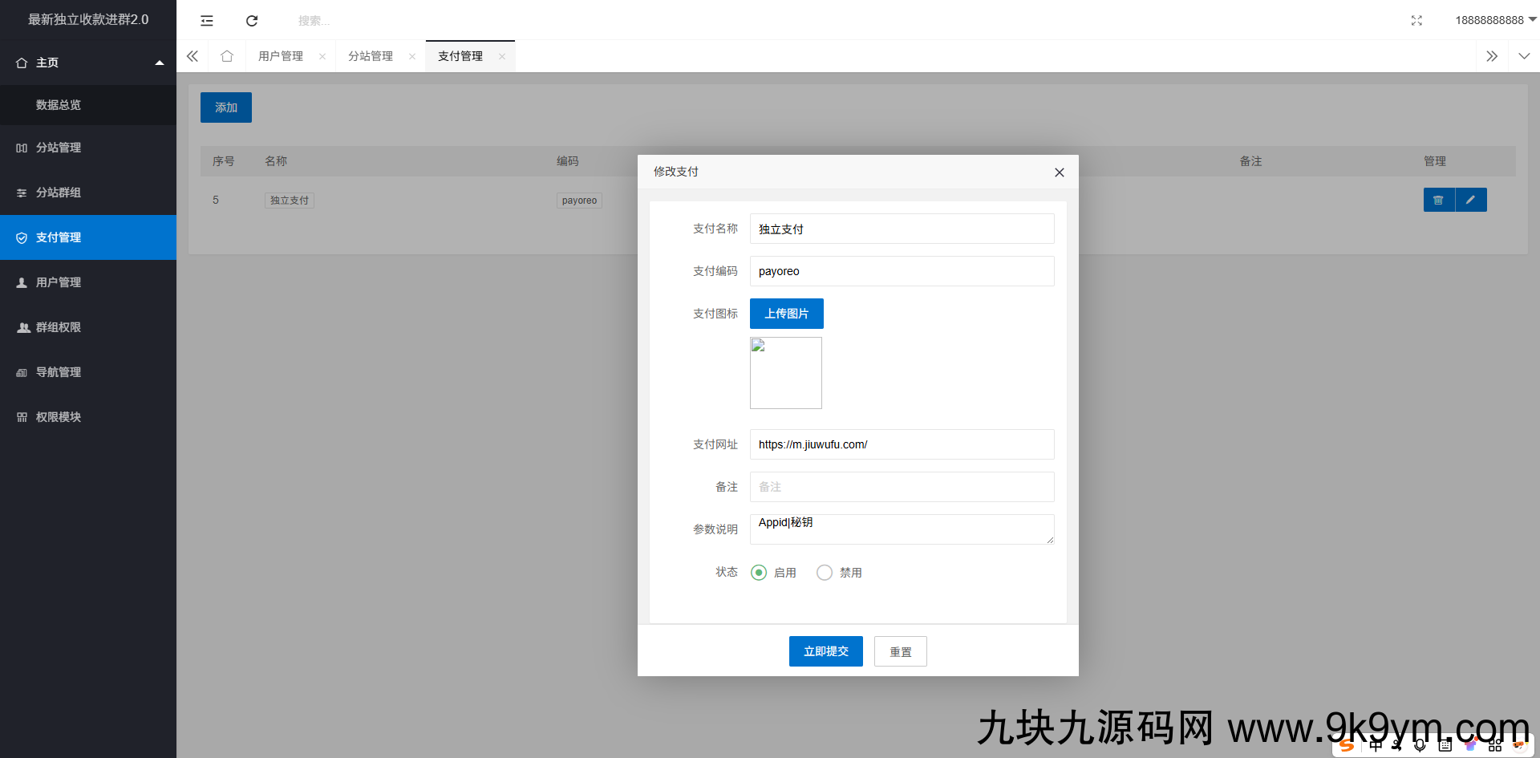Edit the payoreo record via pencil icon
Screen dimensions: 1540x758
[1471, 200]
